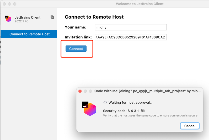Click the JetBrains logo in the joining dialog
Screen dimensions: 209x140
click(x=89, y=109)
